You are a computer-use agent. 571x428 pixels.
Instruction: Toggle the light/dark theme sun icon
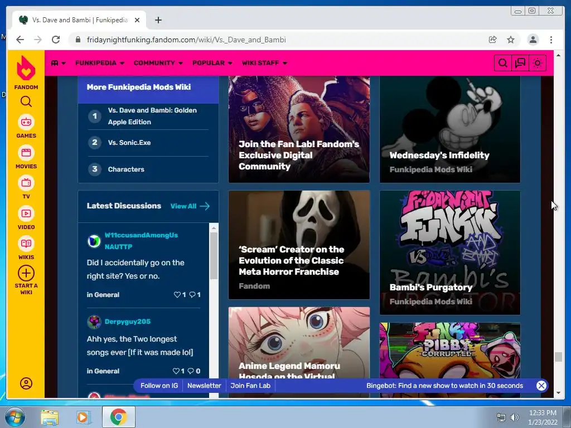538,63
